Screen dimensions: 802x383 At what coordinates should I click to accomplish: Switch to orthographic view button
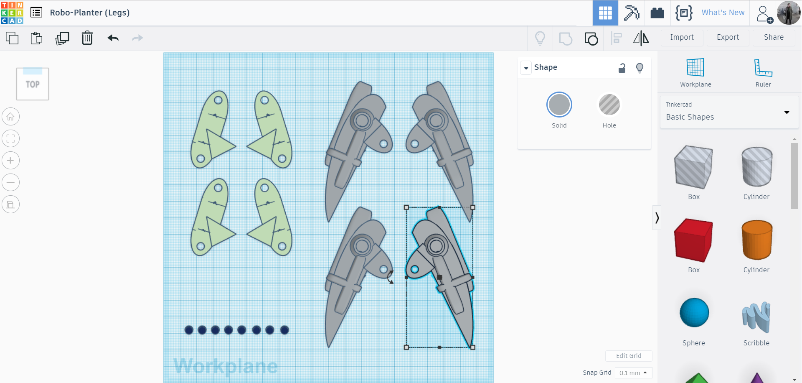coord(11,204)
